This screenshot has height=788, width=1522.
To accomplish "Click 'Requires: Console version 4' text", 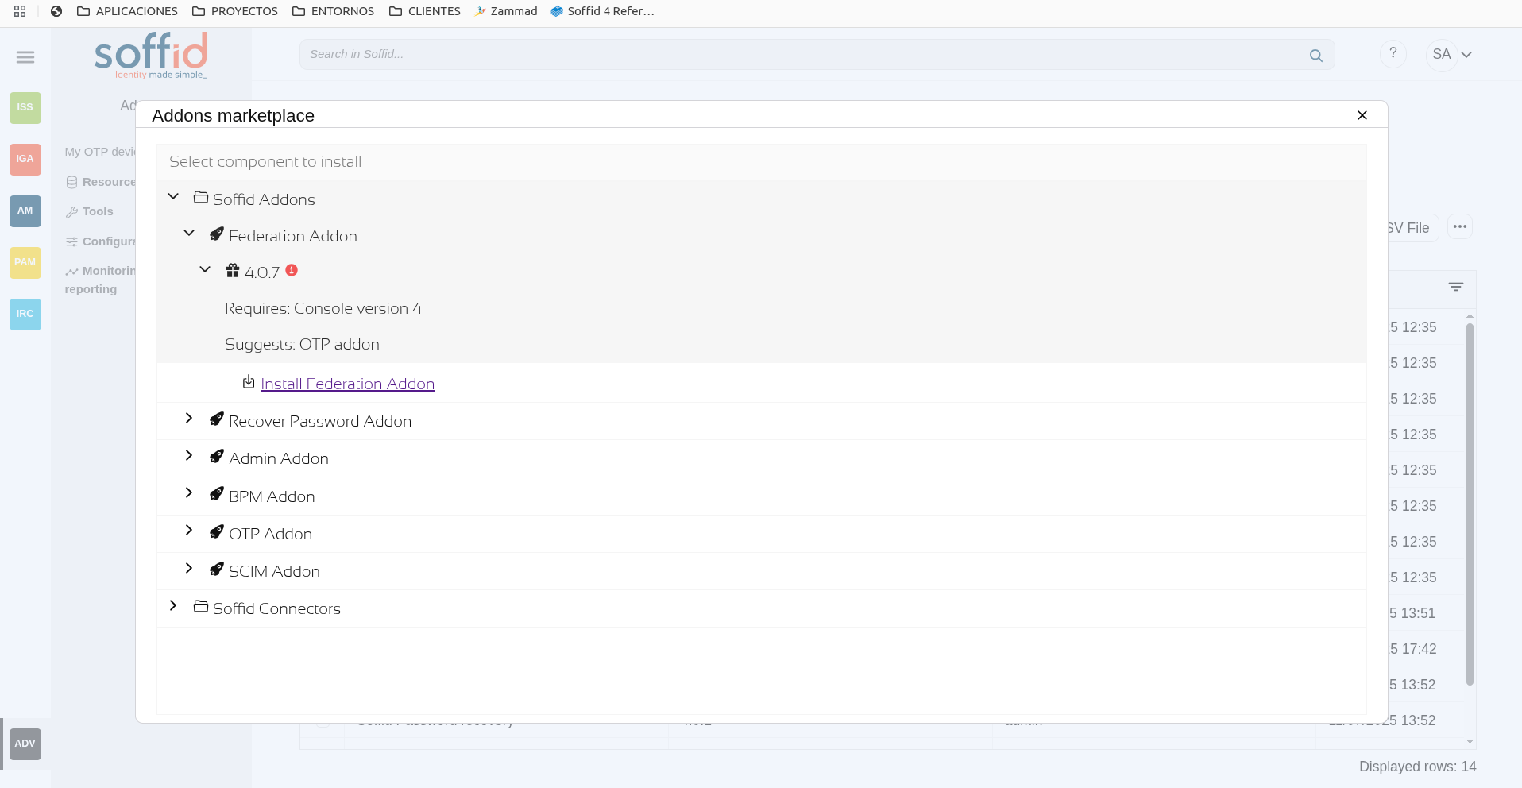I will point(323,308).
